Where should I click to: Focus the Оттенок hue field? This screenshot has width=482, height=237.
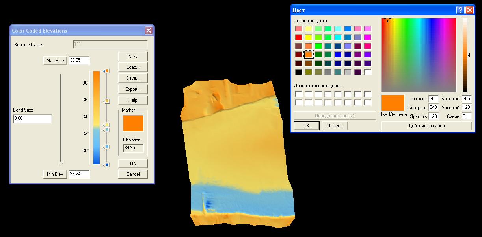pyautogui.click(x=434, y=98)
